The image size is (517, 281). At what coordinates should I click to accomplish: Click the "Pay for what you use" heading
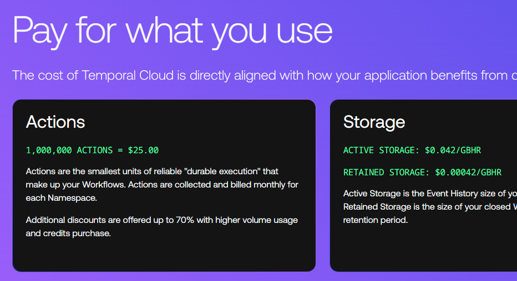tap(172, 30)
